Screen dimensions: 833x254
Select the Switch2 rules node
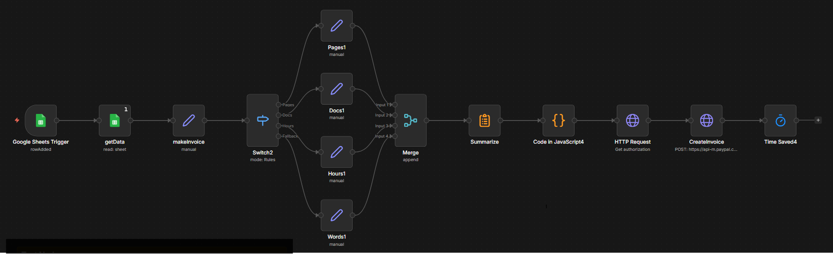click(x=263, y=121)
